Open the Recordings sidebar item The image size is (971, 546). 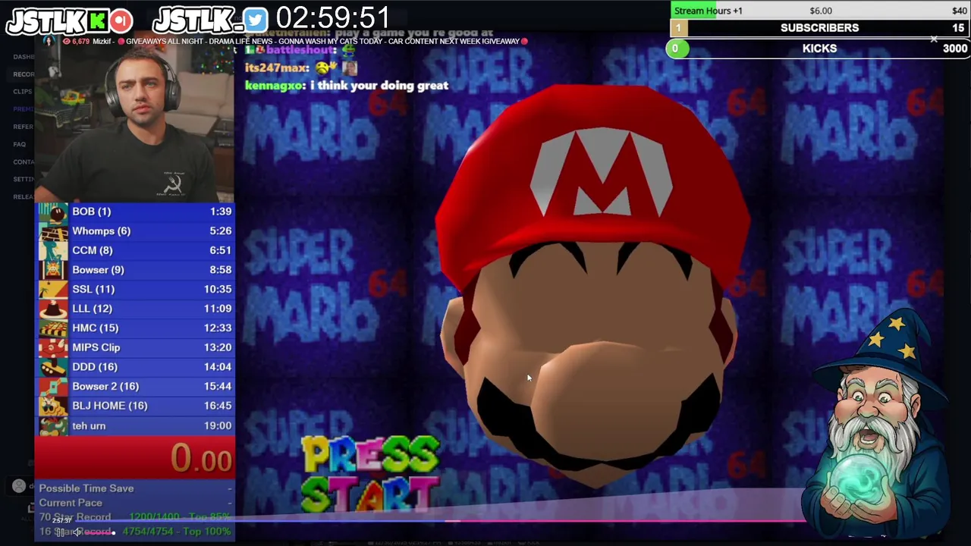24,74
